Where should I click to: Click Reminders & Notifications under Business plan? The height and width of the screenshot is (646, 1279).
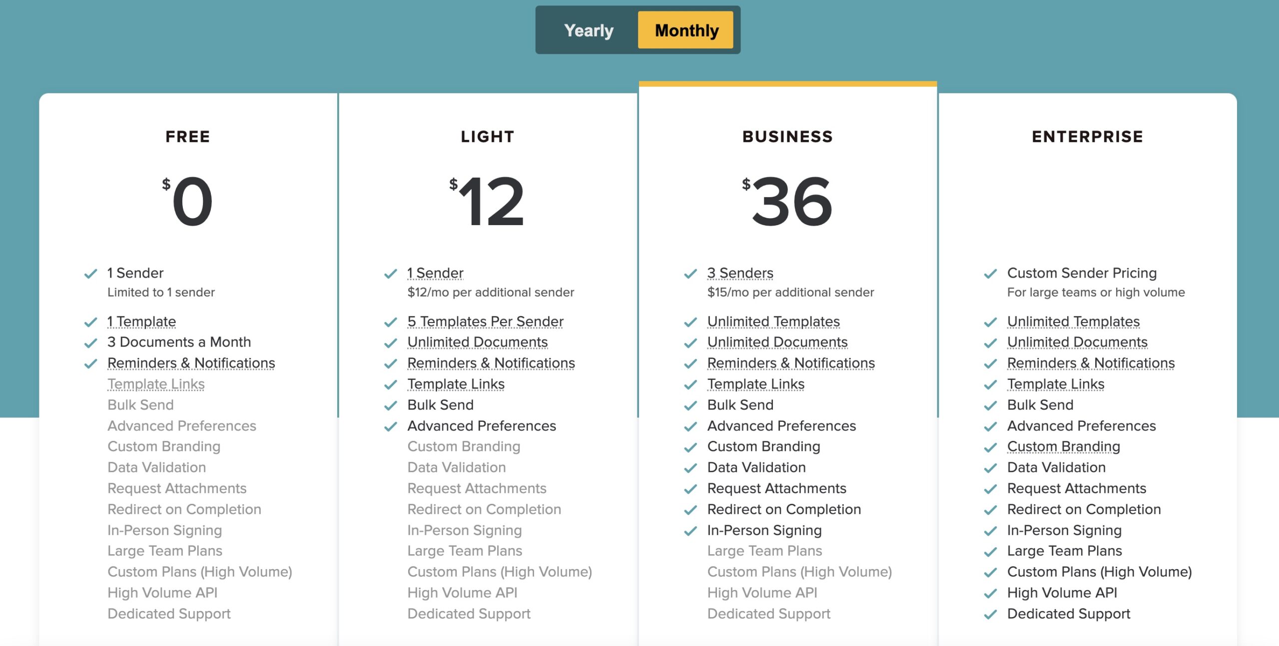click(791, 363)
